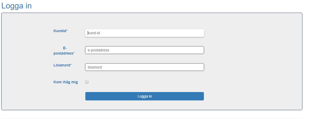Click the kund-id placeholder text

coord(94,33)
